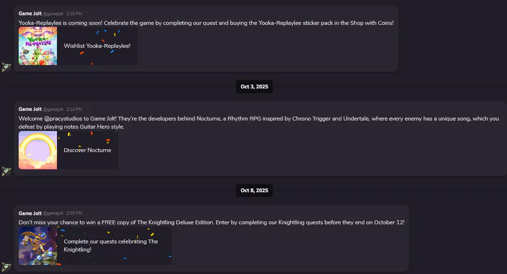This screenshot has height=274, width=507.
Task: Click the Game Jolt avatar beside the Knightling message
Action: point(7,267)
